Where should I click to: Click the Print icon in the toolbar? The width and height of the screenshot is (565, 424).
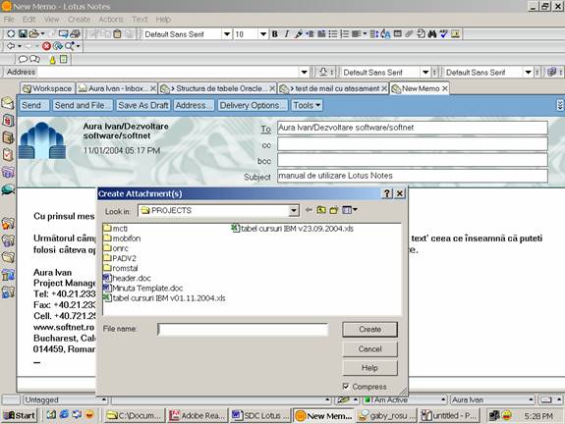75,33
